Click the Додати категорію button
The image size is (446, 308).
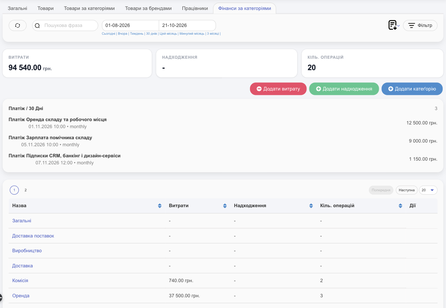point(412,89)
